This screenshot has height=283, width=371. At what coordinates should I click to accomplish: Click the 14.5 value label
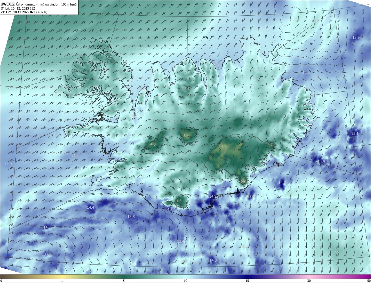pyautogui.click(x=169, y=210)
